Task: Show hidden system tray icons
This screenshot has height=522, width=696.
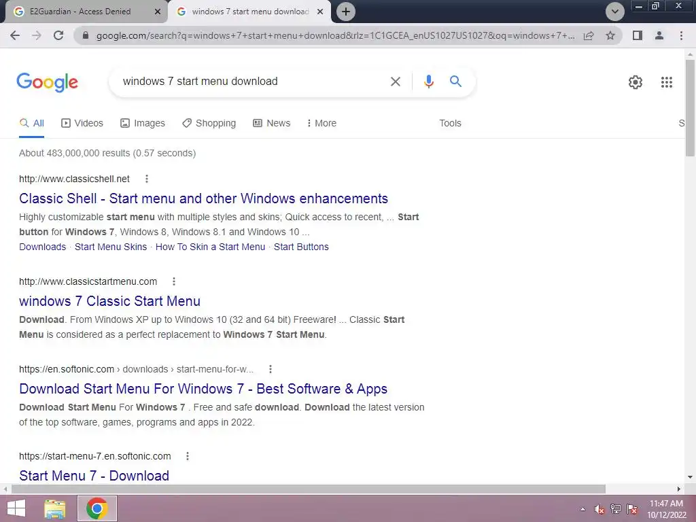Action: pyautogui.click(x=582, y=509)
